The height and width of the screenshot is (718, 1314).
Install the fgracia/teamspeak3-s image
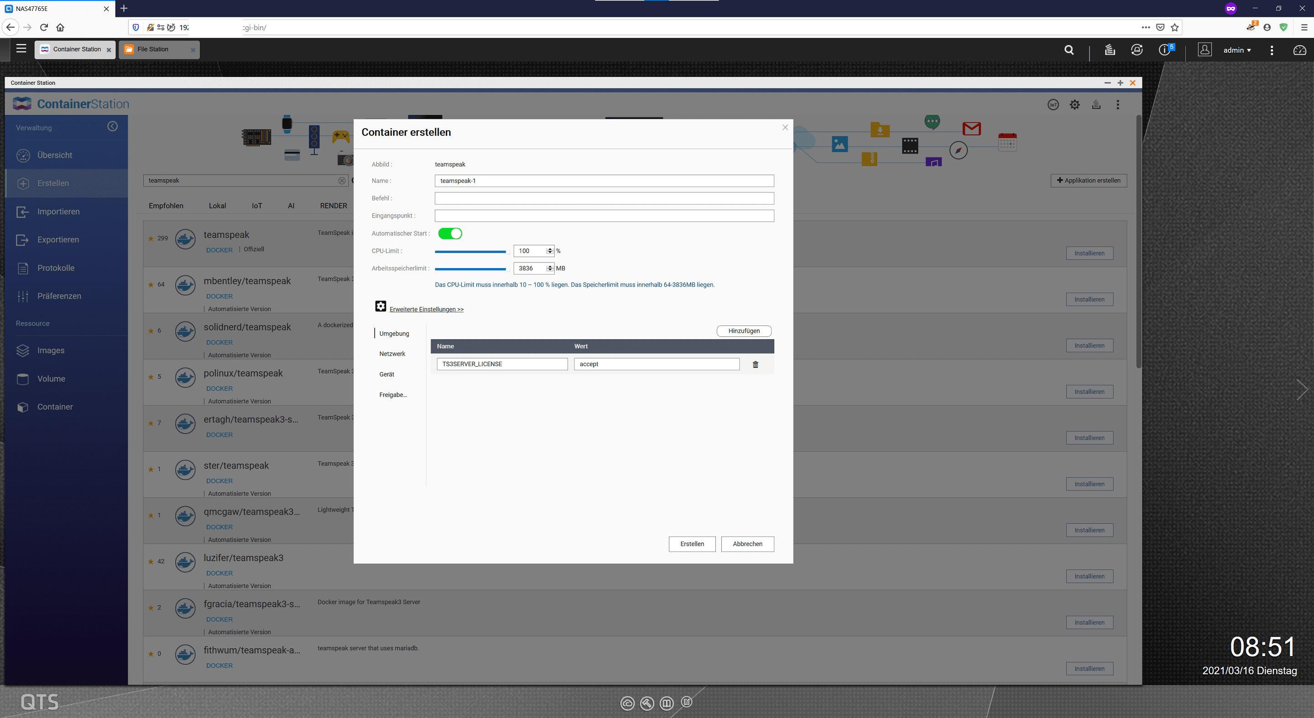tap(1090, 622)
